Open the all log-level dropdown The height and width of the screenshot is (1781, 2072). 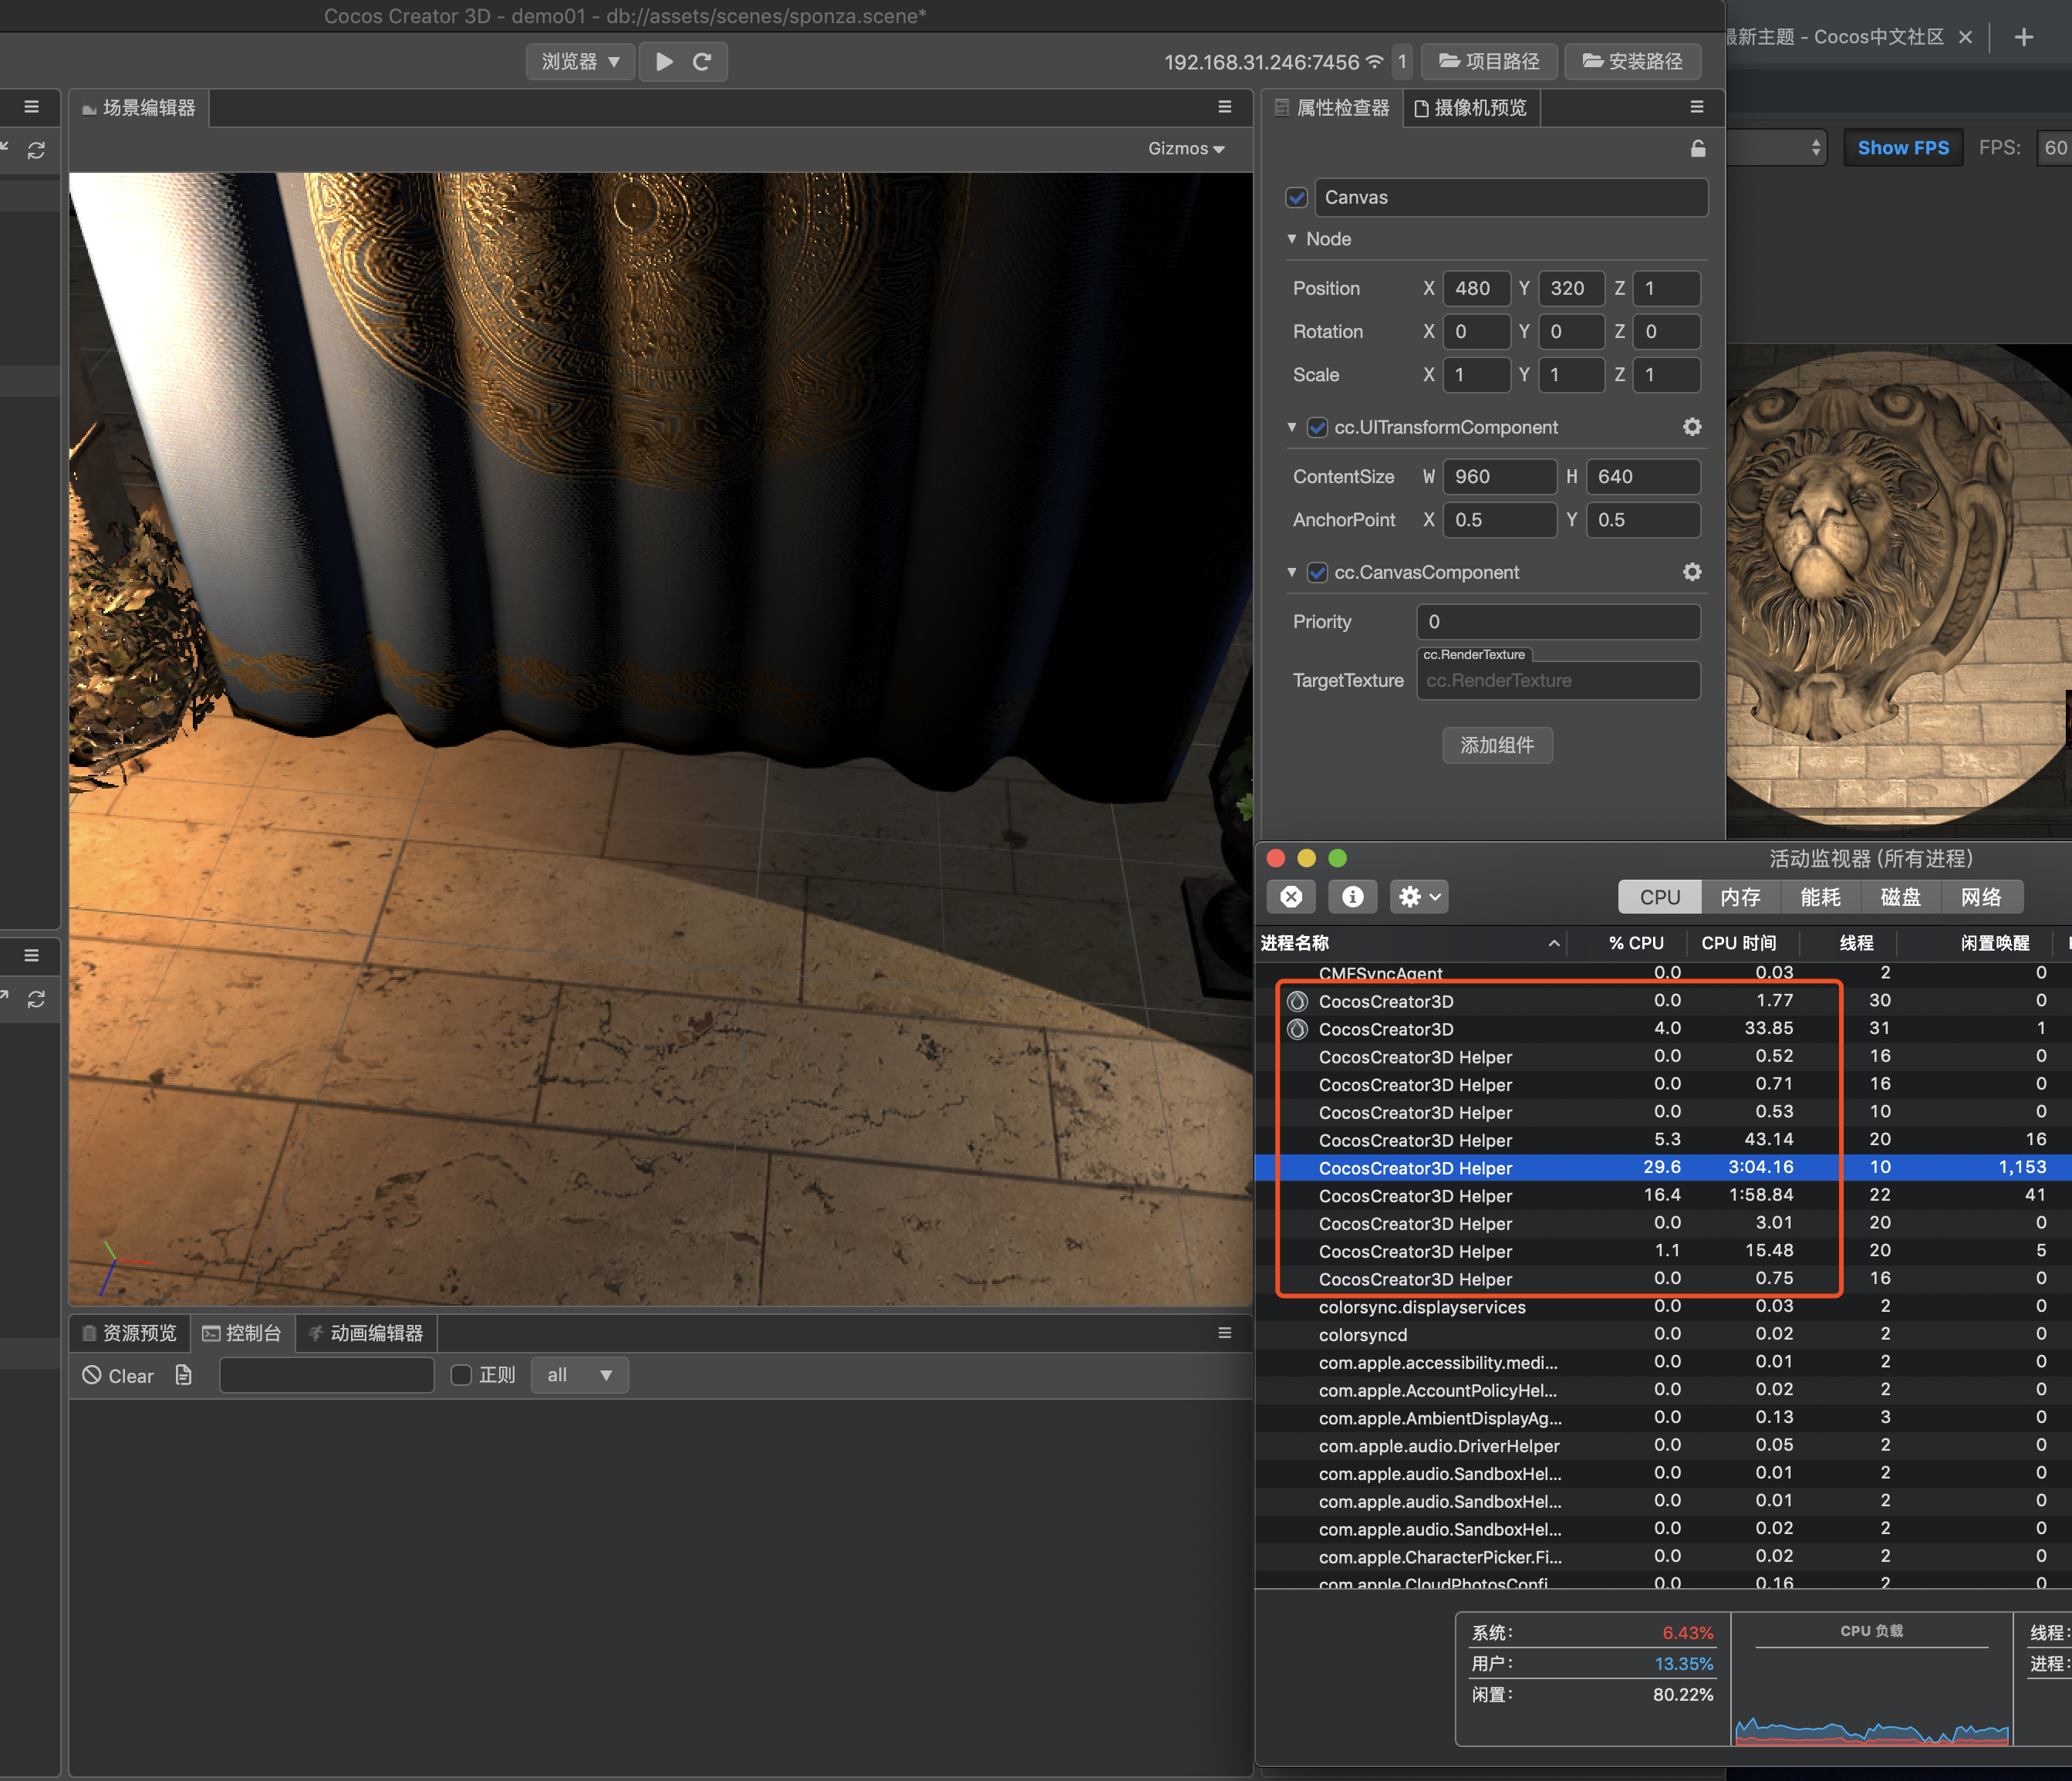click(579, 1375)
